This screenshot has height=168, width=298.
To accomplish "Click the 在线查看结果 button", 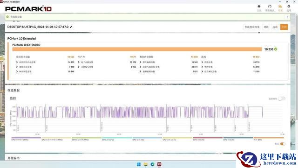I will (x=252, y=27).
